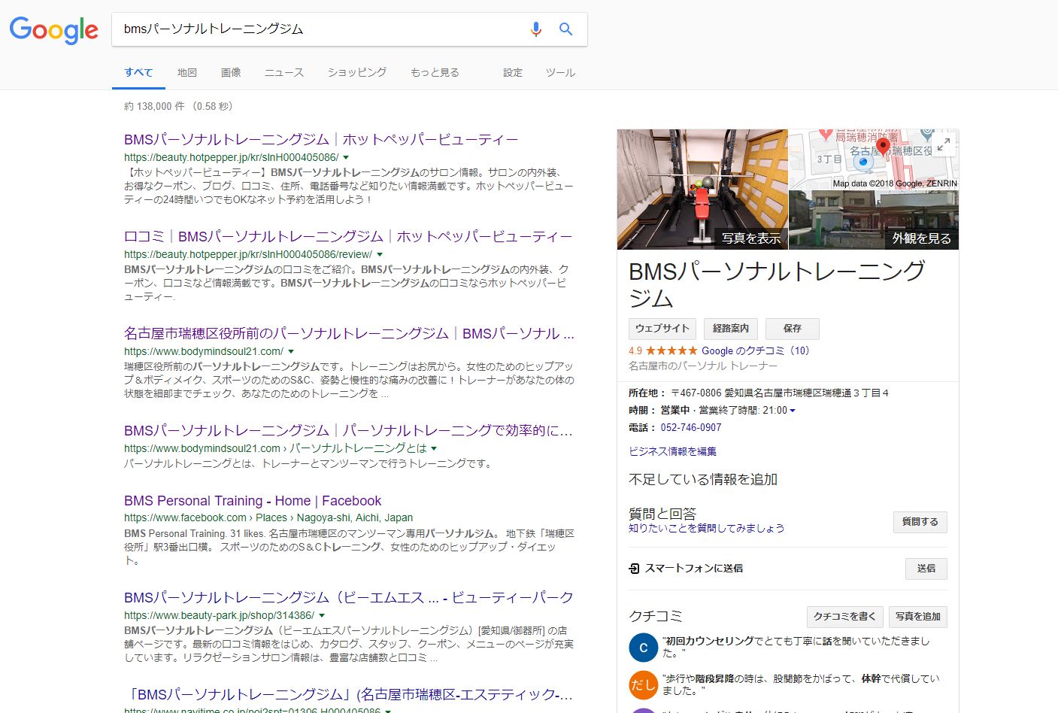Open the ツール search tools
The image size is (1058, 713).
point(560,72)
